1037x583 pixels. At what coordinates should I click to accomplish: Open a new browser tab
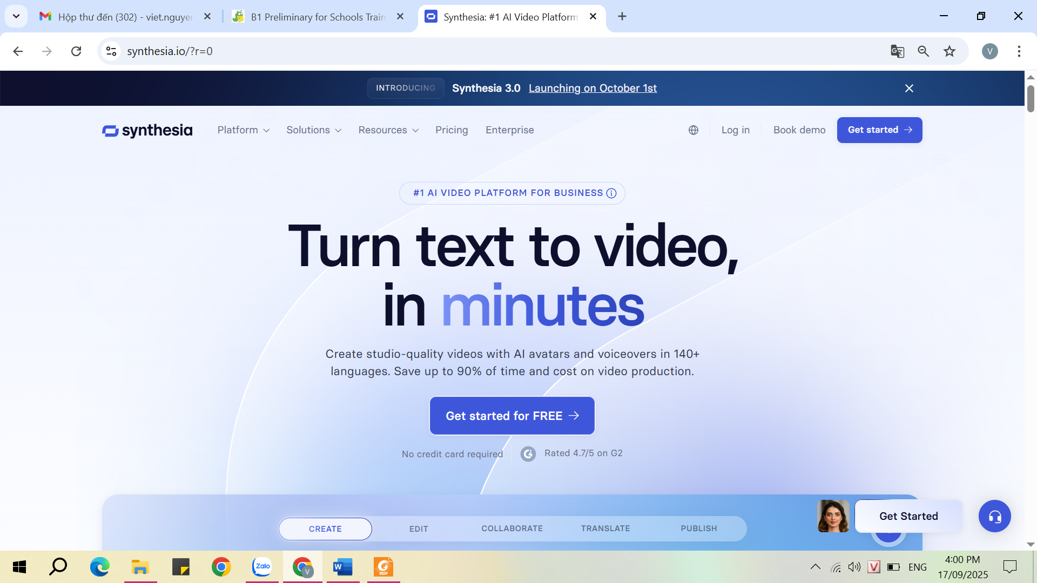pyautogui.click(x=622, y=17)
